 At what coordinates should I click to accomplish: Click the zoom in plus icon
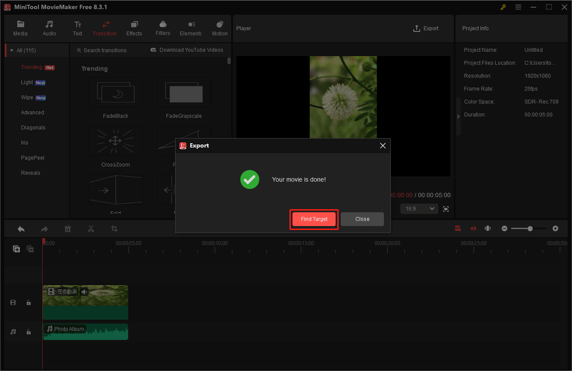(x=555, y=229)
